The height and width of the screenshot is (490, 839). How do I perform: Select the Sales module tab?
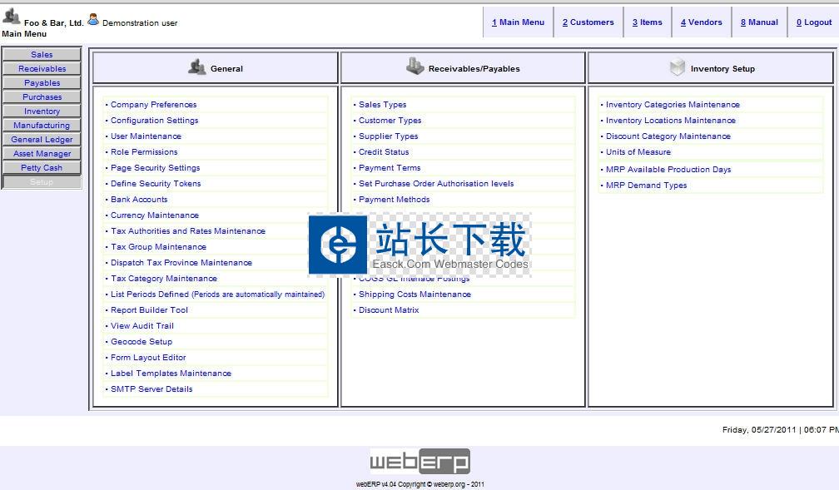(42, 55)
